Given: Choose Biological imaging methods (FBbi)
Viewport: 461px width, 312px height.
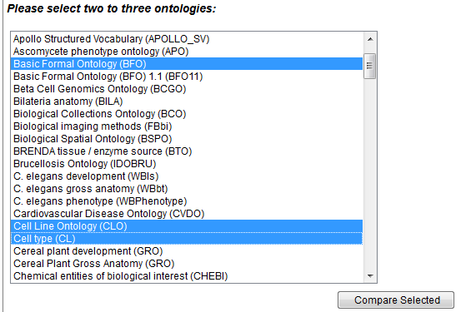Looking at the screenshot, I should tap(187, 126).
